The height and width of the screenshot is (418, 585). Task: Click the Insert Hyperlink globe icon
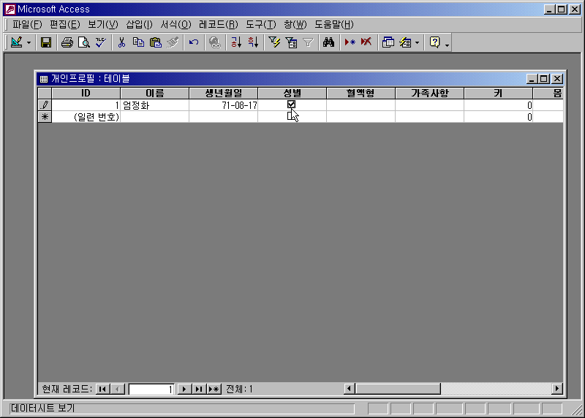(x=214, y=42)
